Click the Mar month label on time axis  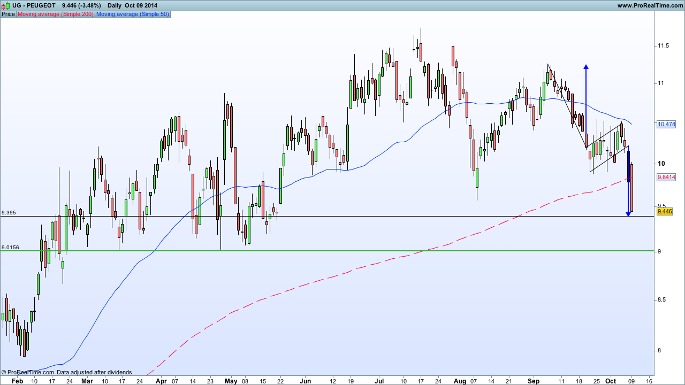[88, 381]
